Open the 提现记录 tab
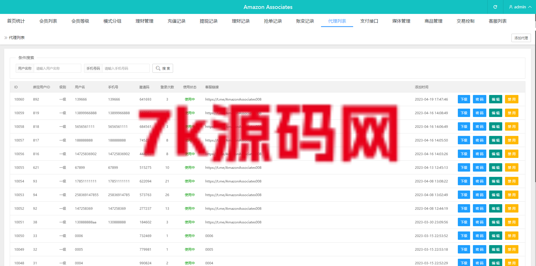This screenshot has height=266, width=536. (x=209, y=21)
